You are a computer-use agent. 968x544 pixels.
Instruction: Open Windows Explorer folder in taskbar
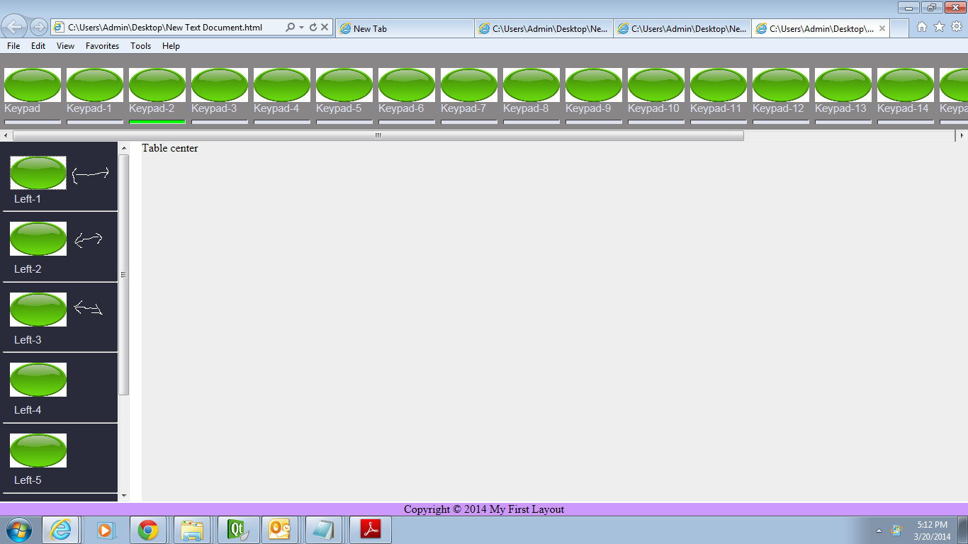coord(192,530)
